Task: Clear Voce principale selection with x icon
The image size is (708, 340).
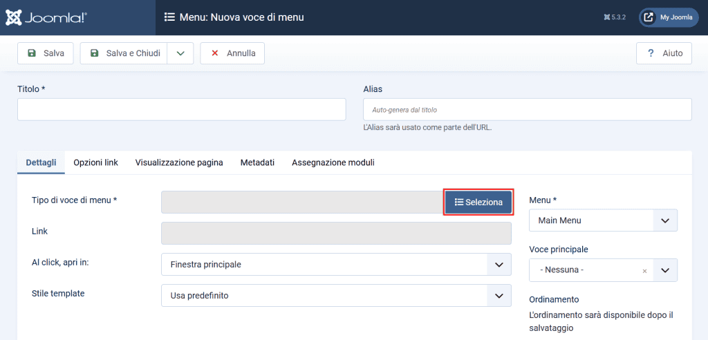Action: tap(644, 271)
